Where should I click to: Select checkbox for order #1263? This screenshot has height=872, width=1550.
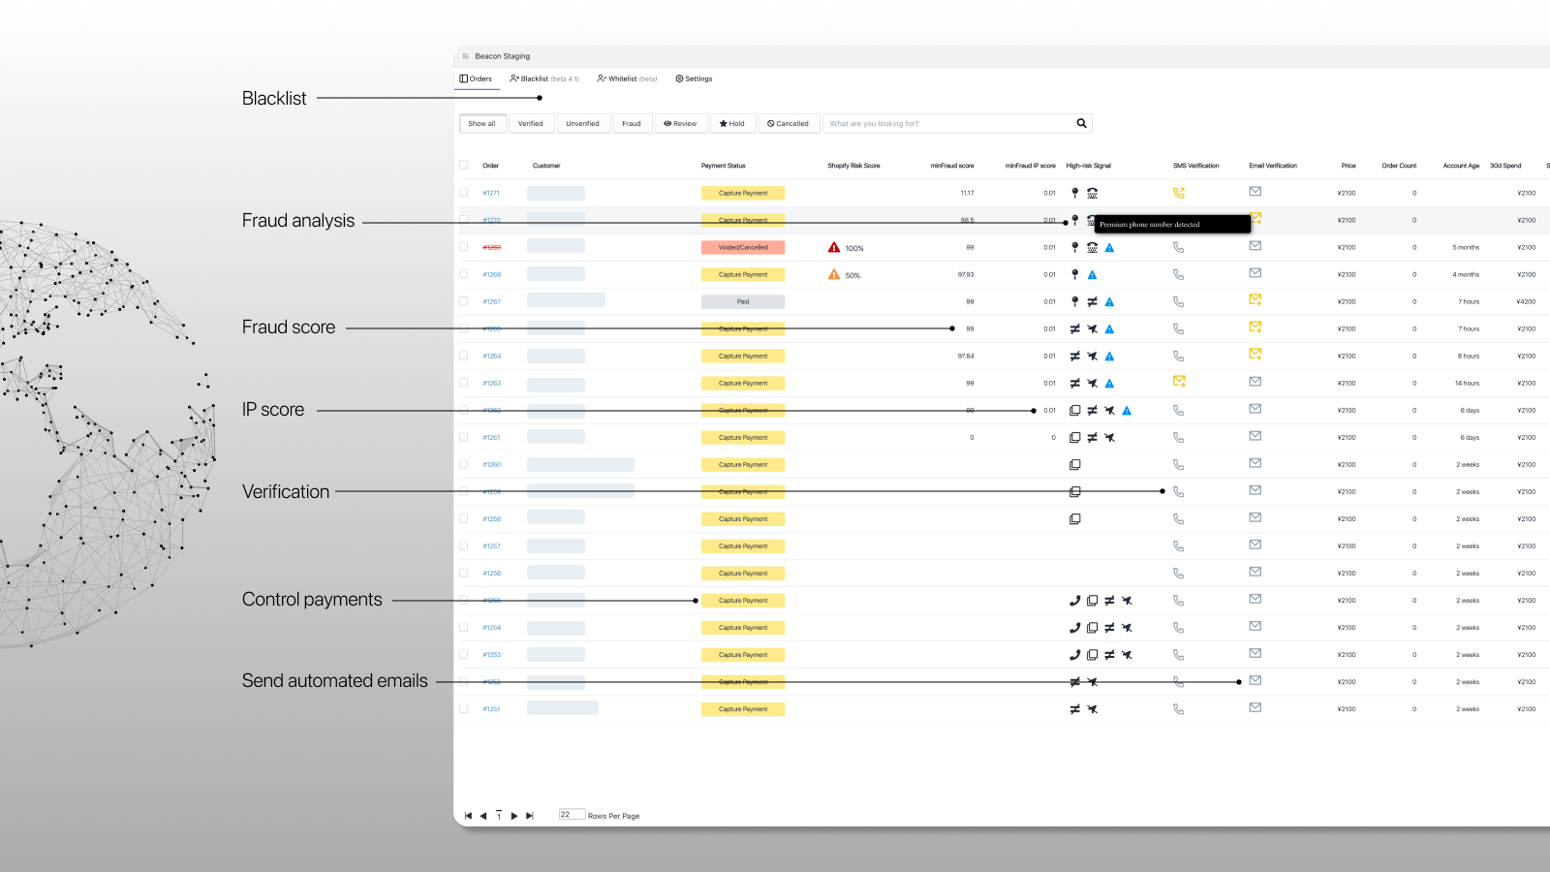[463, 383]
